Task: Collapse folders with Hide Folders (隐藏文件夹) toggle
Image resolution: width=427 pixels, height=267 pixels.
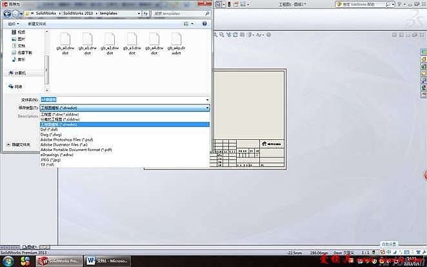Action: (20, 144)
